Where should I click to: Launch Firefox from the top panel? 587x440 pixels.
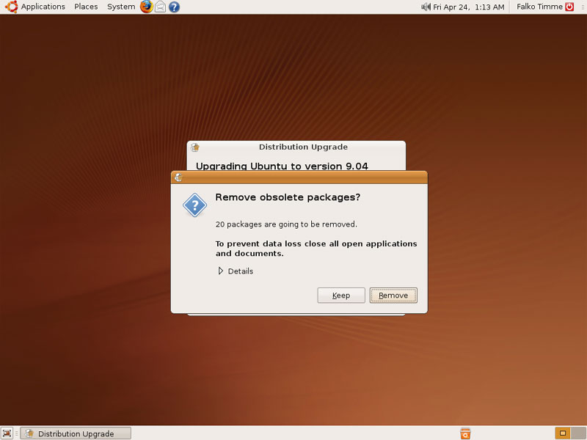[x=146, y=7]
